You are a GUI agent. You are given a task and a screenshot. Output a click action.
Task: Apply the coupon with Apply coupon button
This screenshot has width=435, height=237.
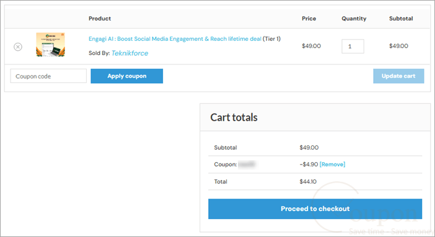tap(127, 76)
